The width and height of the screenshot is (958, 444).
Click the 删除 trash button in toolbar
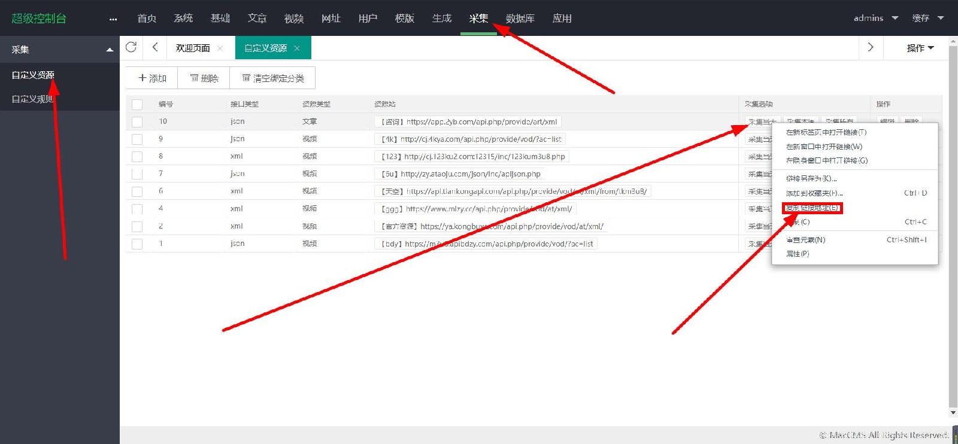point(204,78)
